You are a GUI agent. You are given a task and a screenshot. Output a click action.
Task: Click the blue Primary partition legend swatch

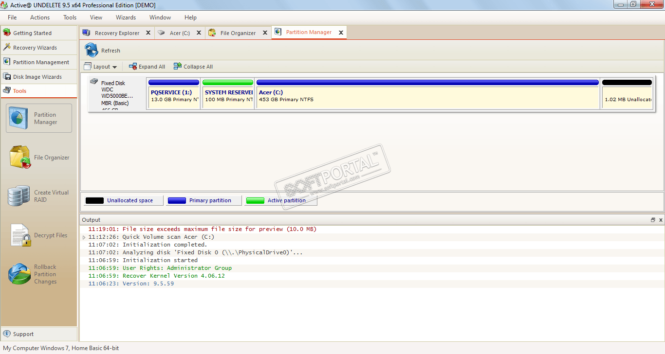point(177,200)
